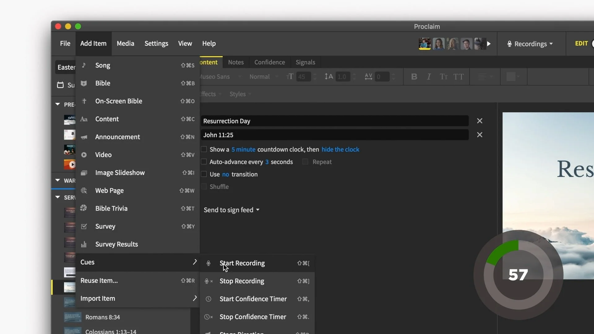The image size is (594, 334).
Task: Enable the countdown clock checkbox
Action: pyautogui.click(x=204, y=149)
